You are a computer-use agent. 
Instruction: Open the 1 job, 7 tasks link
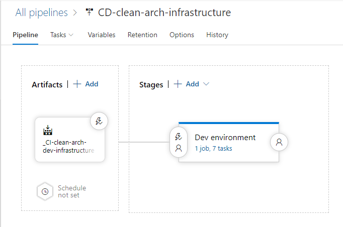tap(213, 149)
